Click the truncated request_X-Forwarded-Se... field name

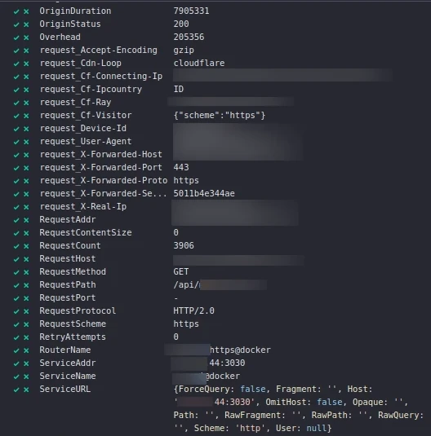pos(104,193)
